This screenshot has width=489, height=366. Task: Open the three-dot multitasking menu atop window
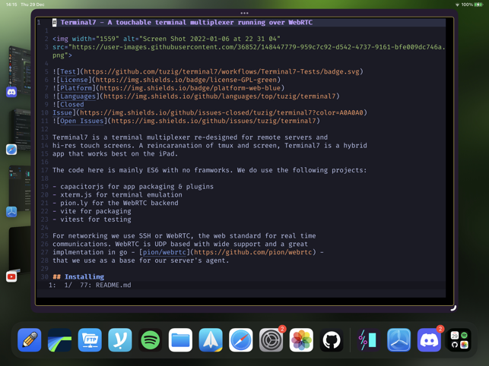tap(245, 13)
